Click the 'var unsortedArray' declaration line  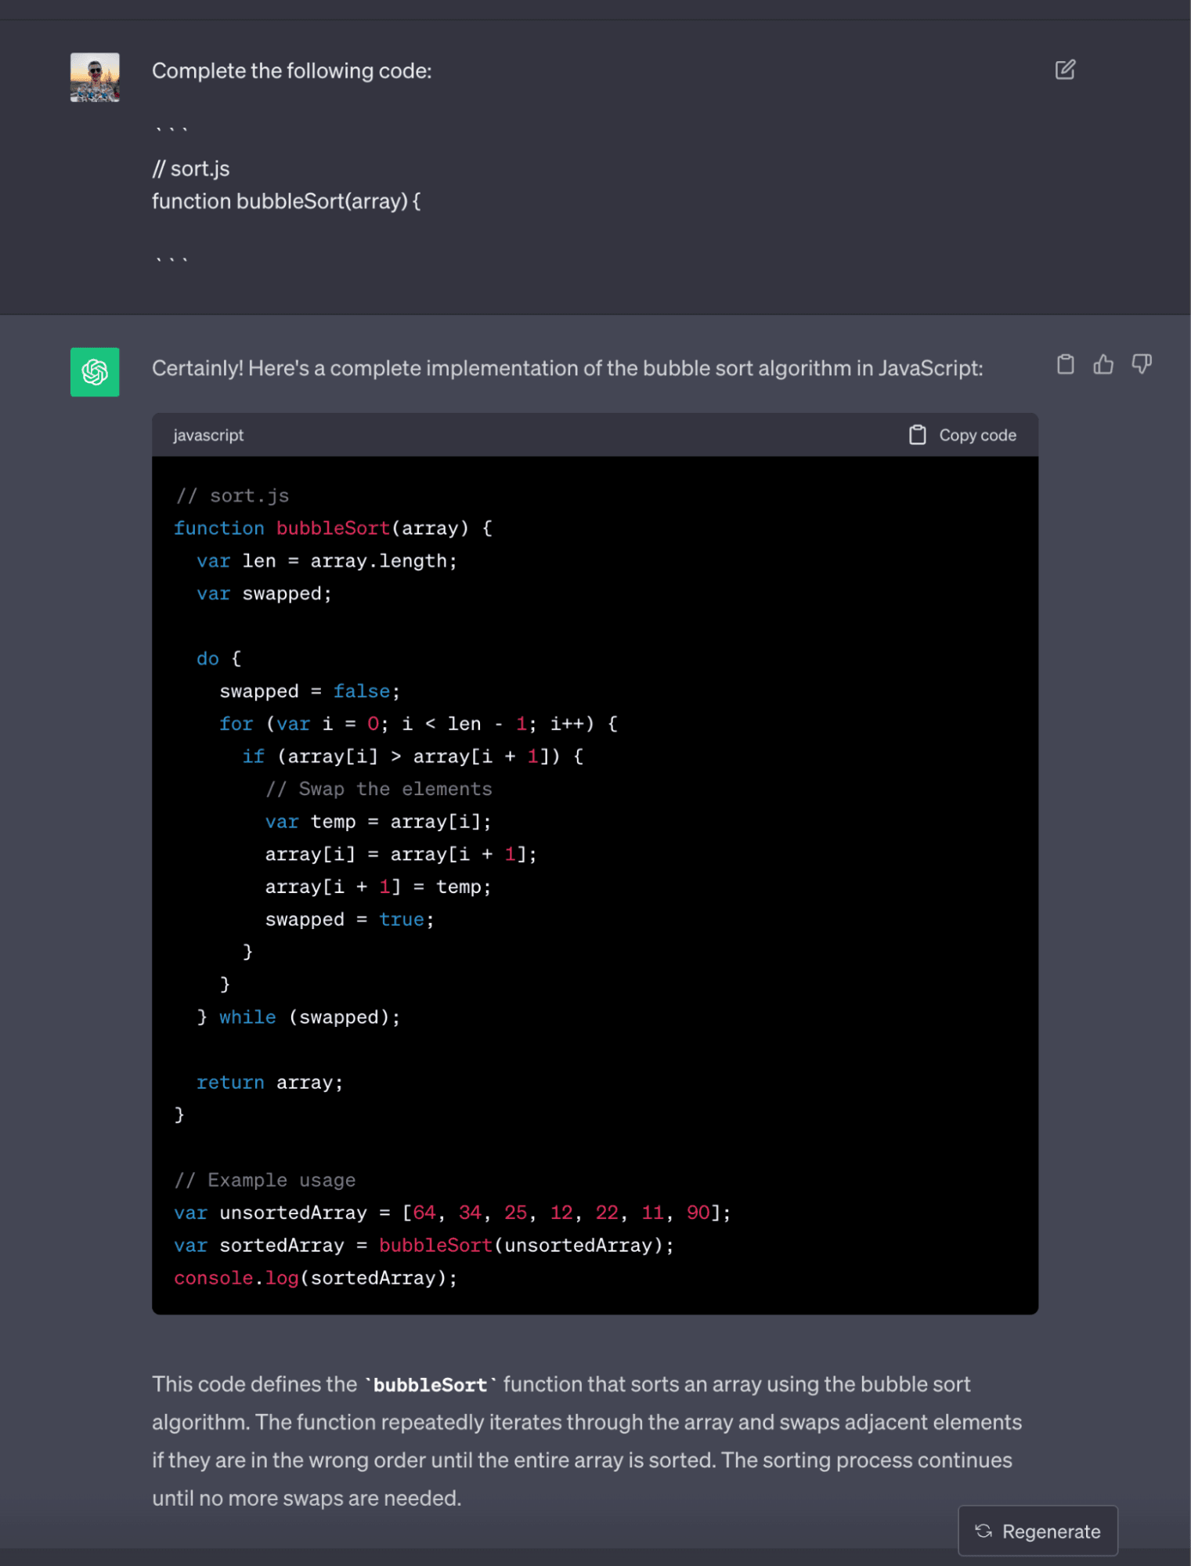(452, 1213)
